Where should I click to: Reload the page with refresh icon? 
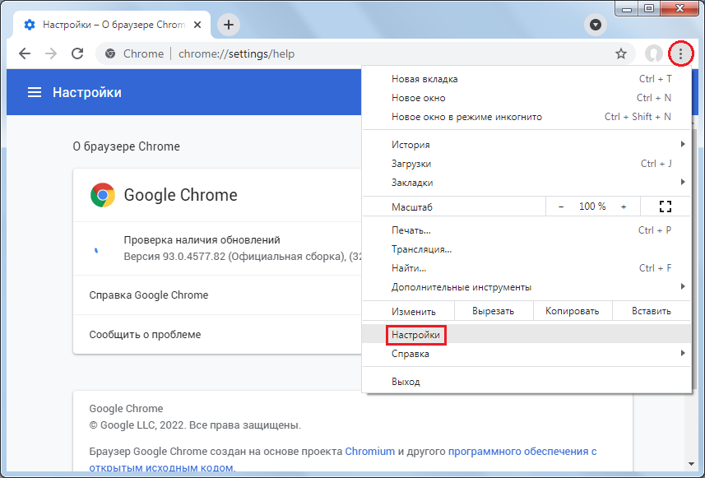coord(78,53)
